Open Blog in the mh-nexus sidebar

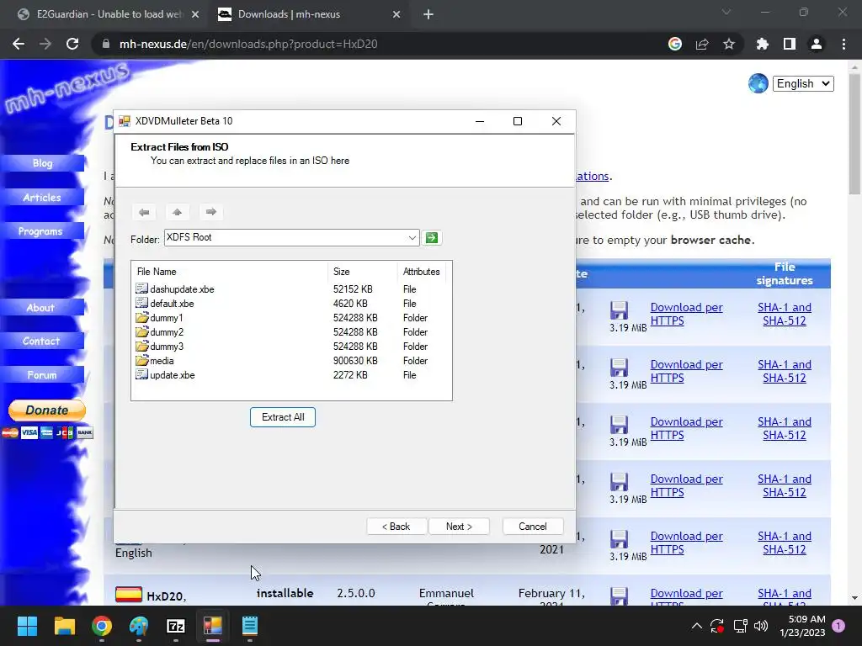(42, 163)
